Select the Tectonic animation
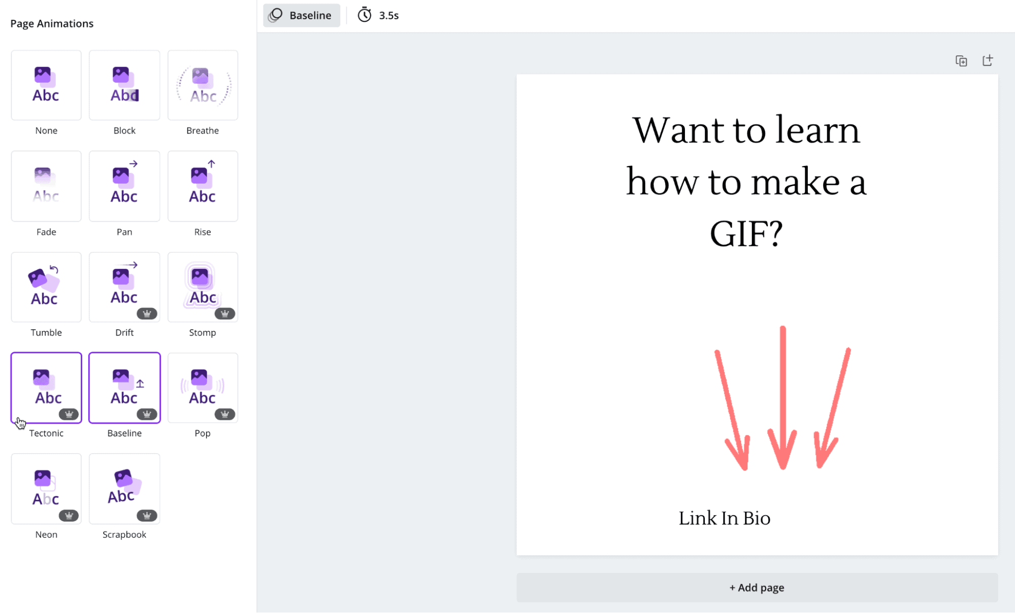 [46, 388]
